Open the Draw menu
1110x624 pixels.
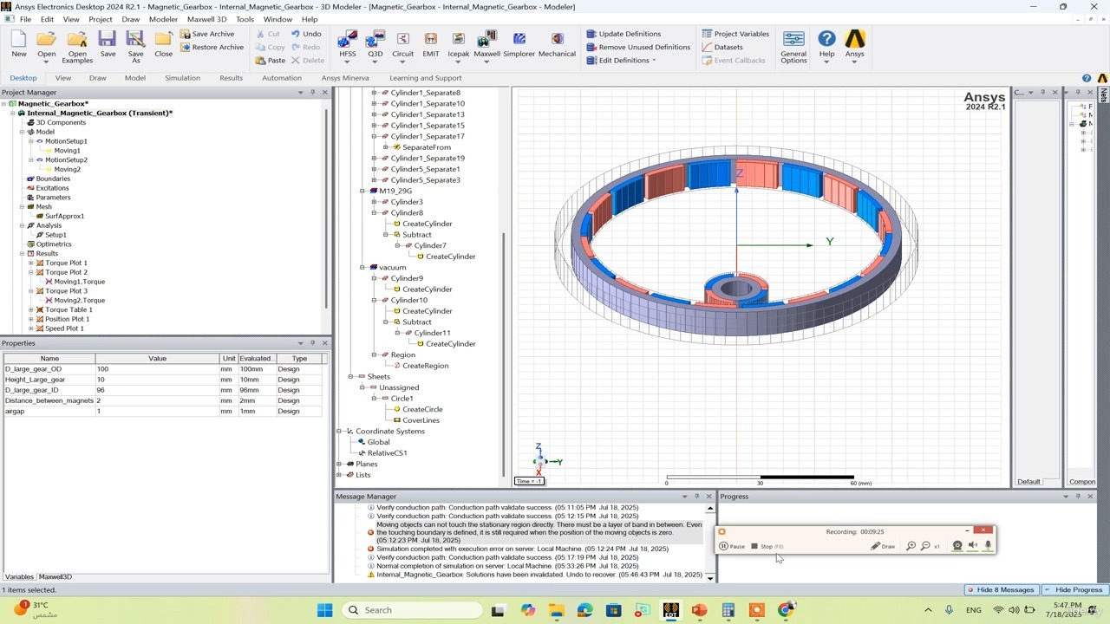click(x=130, y=19)
